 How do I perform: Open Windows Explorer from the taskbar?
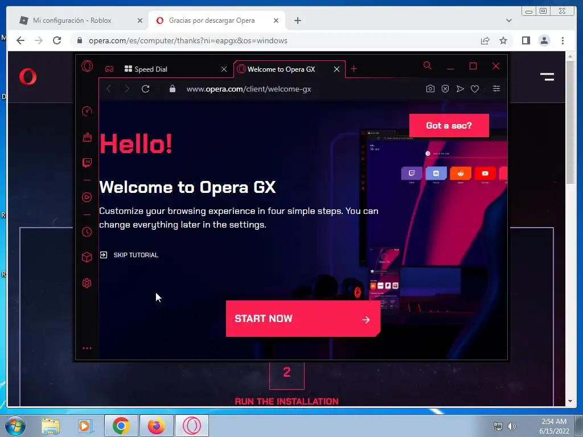coord(51,426)
